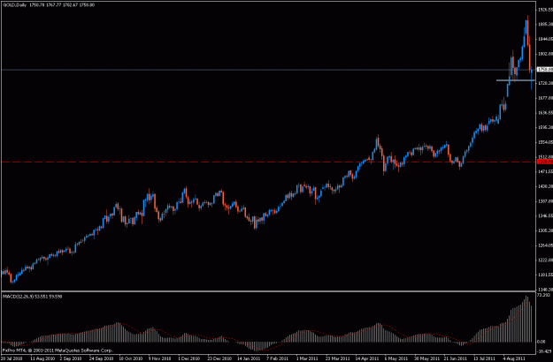Click the MACD 0.00 level label
The height and width of the screenshot is (362, 553).
coord(541,342)
